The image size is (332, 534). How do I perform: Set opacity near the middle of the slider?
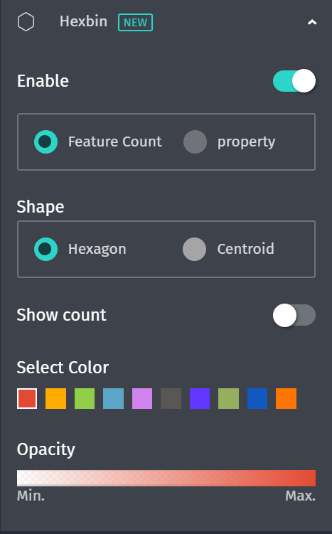tap(166, 478)
